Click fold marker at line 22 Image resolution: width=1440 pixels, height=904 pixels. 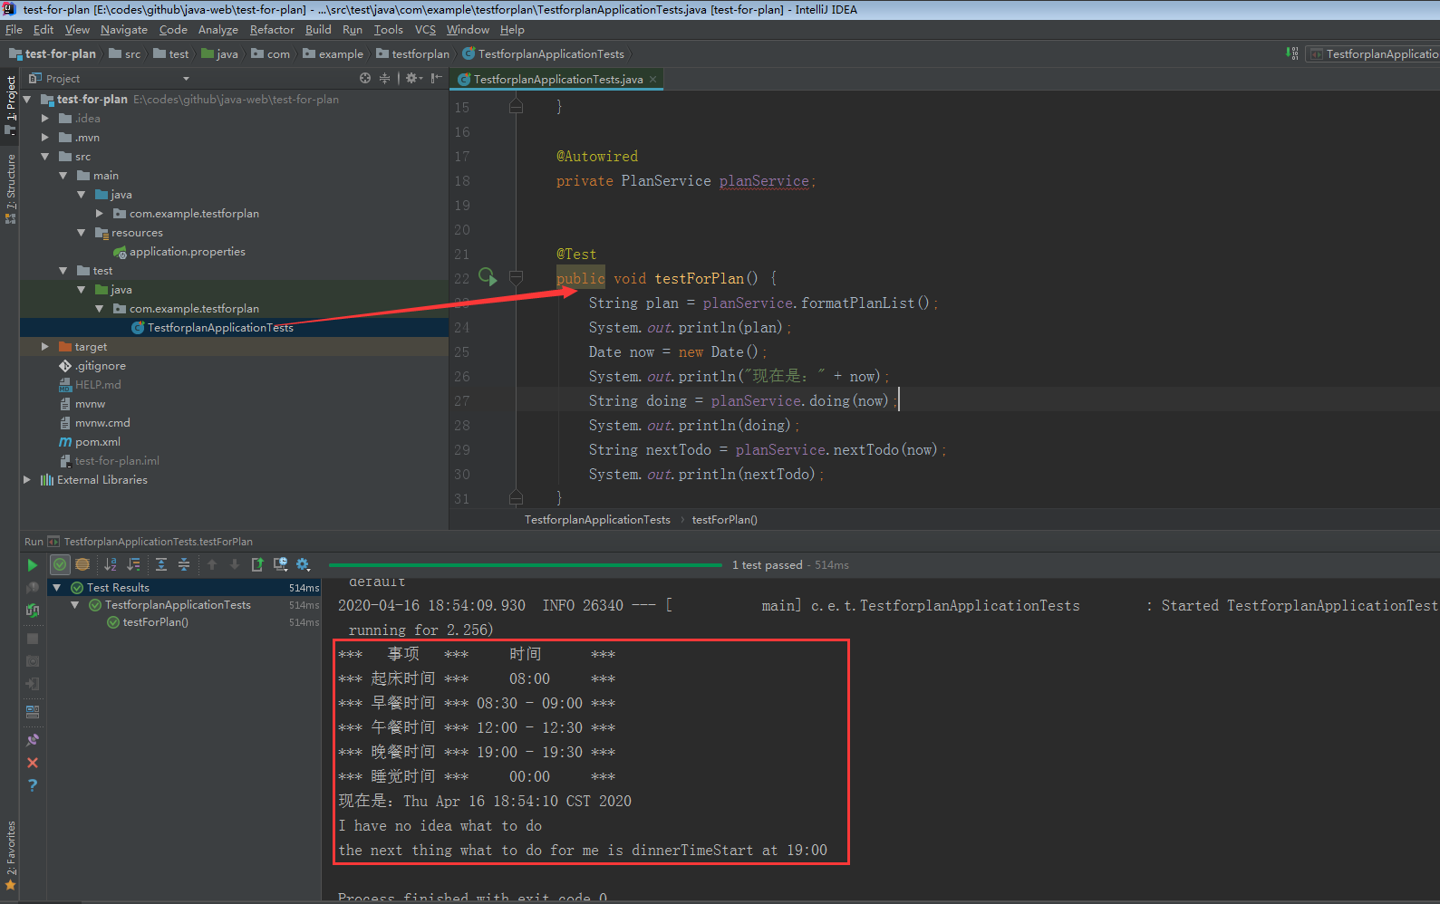pos(516,278)
